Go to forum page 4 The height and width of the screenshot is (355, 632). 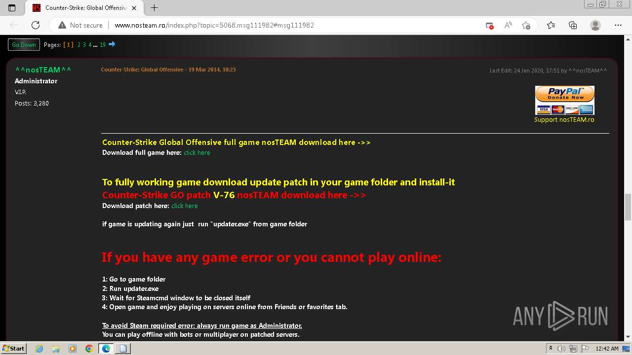click(x=90, y=45)
